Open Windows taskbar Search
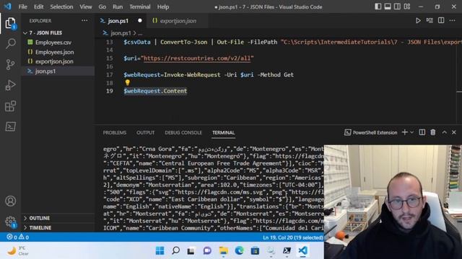Viewport: 462px width, 259px height. pyautogui.click(x=175, y=251)
